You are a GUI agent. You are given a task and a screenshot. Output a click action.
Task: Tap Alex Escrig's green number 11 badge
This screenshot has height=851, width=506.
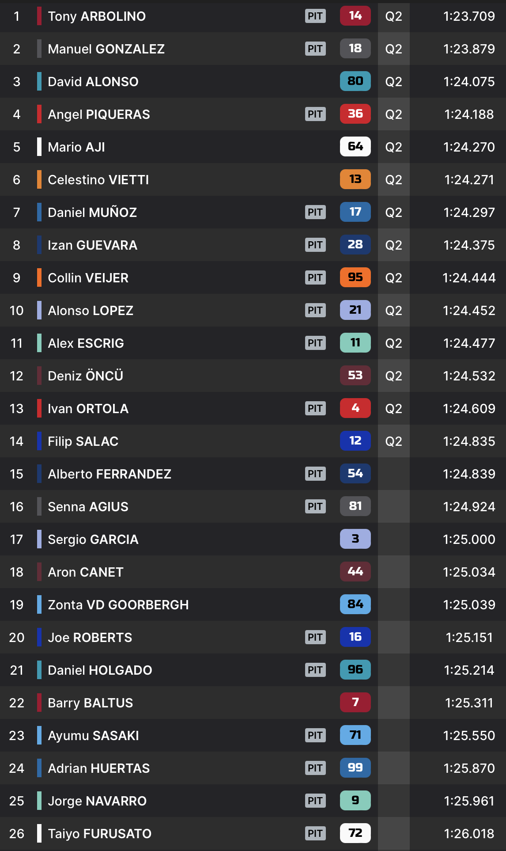coord(355,343)
